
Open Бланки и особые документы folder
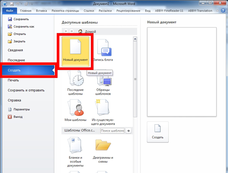(x=75, y=152)
